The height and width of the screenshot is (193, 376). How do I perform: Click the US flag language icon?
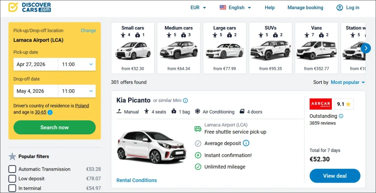223,7
